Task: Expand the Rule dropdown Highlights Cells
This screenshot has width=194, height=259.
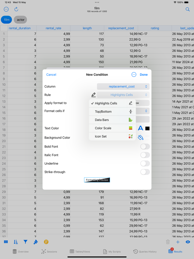Action: 123,95
